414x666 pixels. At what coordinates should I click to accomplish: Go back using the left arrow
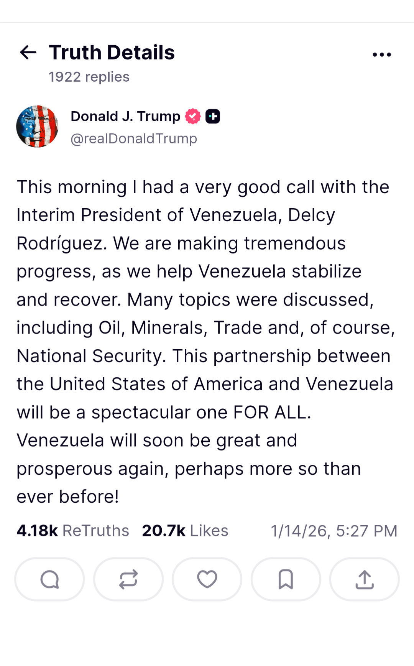pyautogui.click(x=28, y=53)
